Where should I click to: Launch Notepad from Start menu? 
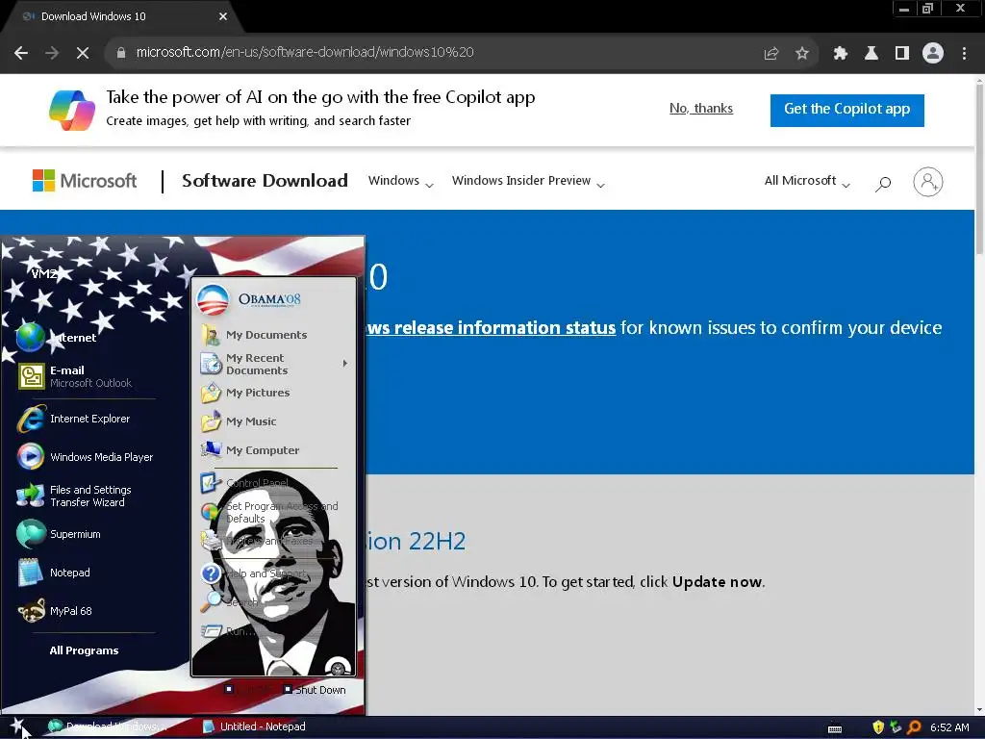click(54, 573)
